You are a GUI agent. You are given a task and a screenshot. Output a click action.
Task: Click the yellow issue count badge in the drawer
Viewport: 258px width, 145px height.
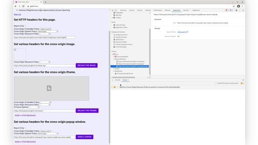point(242,83)
